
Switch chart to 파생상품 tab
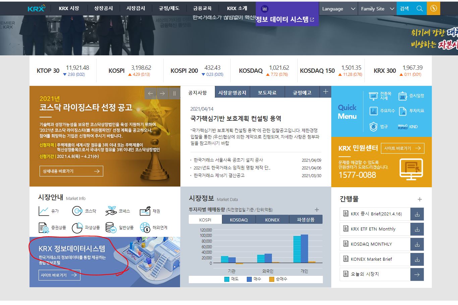point(306,220)
